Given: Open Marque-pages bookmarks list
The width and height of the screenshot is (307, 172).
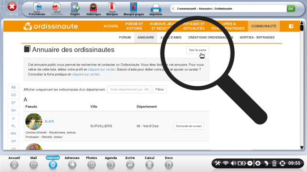Looking at the screenshot, I should click(134, 8).
